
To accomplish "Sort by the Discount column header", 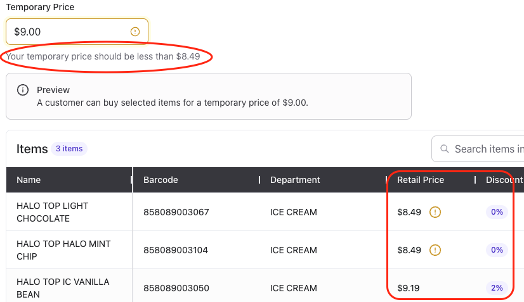I will 504,180.
